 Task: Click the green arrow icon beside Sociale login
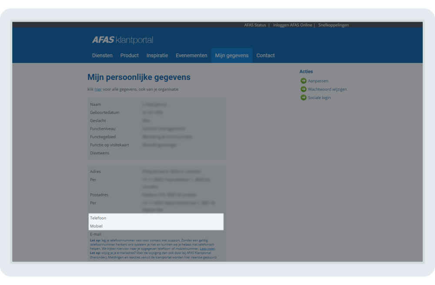coord(303,97)
